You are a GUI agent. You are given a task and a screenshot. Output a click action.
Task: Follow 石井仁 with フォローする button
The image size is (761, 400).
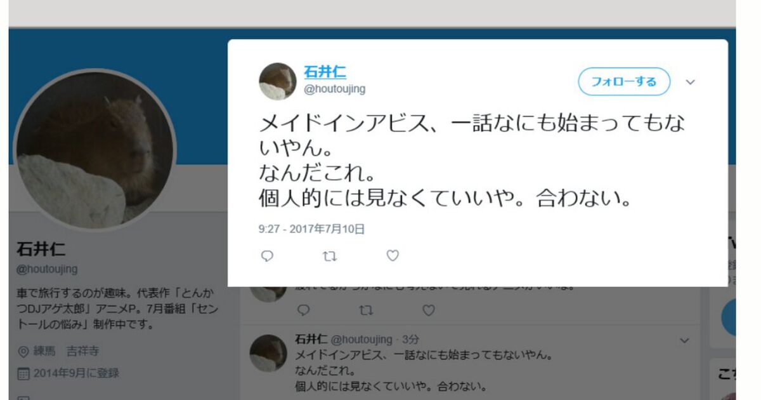tap(624, 81)
